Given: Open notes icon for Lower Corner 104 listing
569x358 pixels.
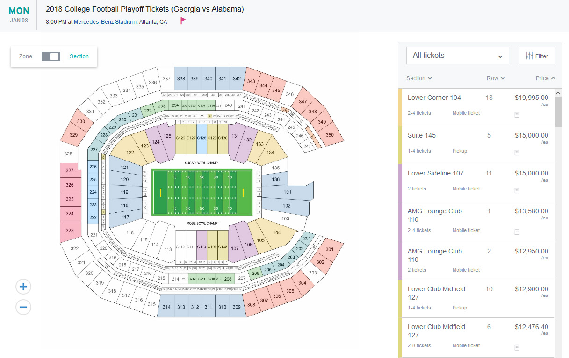Looking at the screenshot, I should (517, 114).
